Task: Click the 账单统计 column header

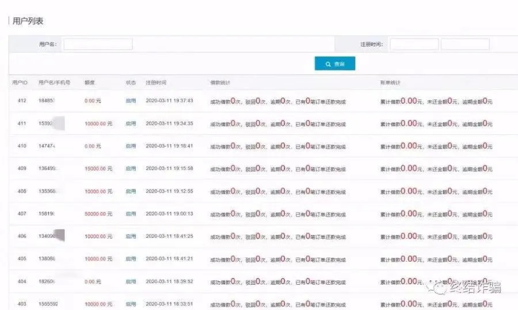Action: click(x=390, y=83)
